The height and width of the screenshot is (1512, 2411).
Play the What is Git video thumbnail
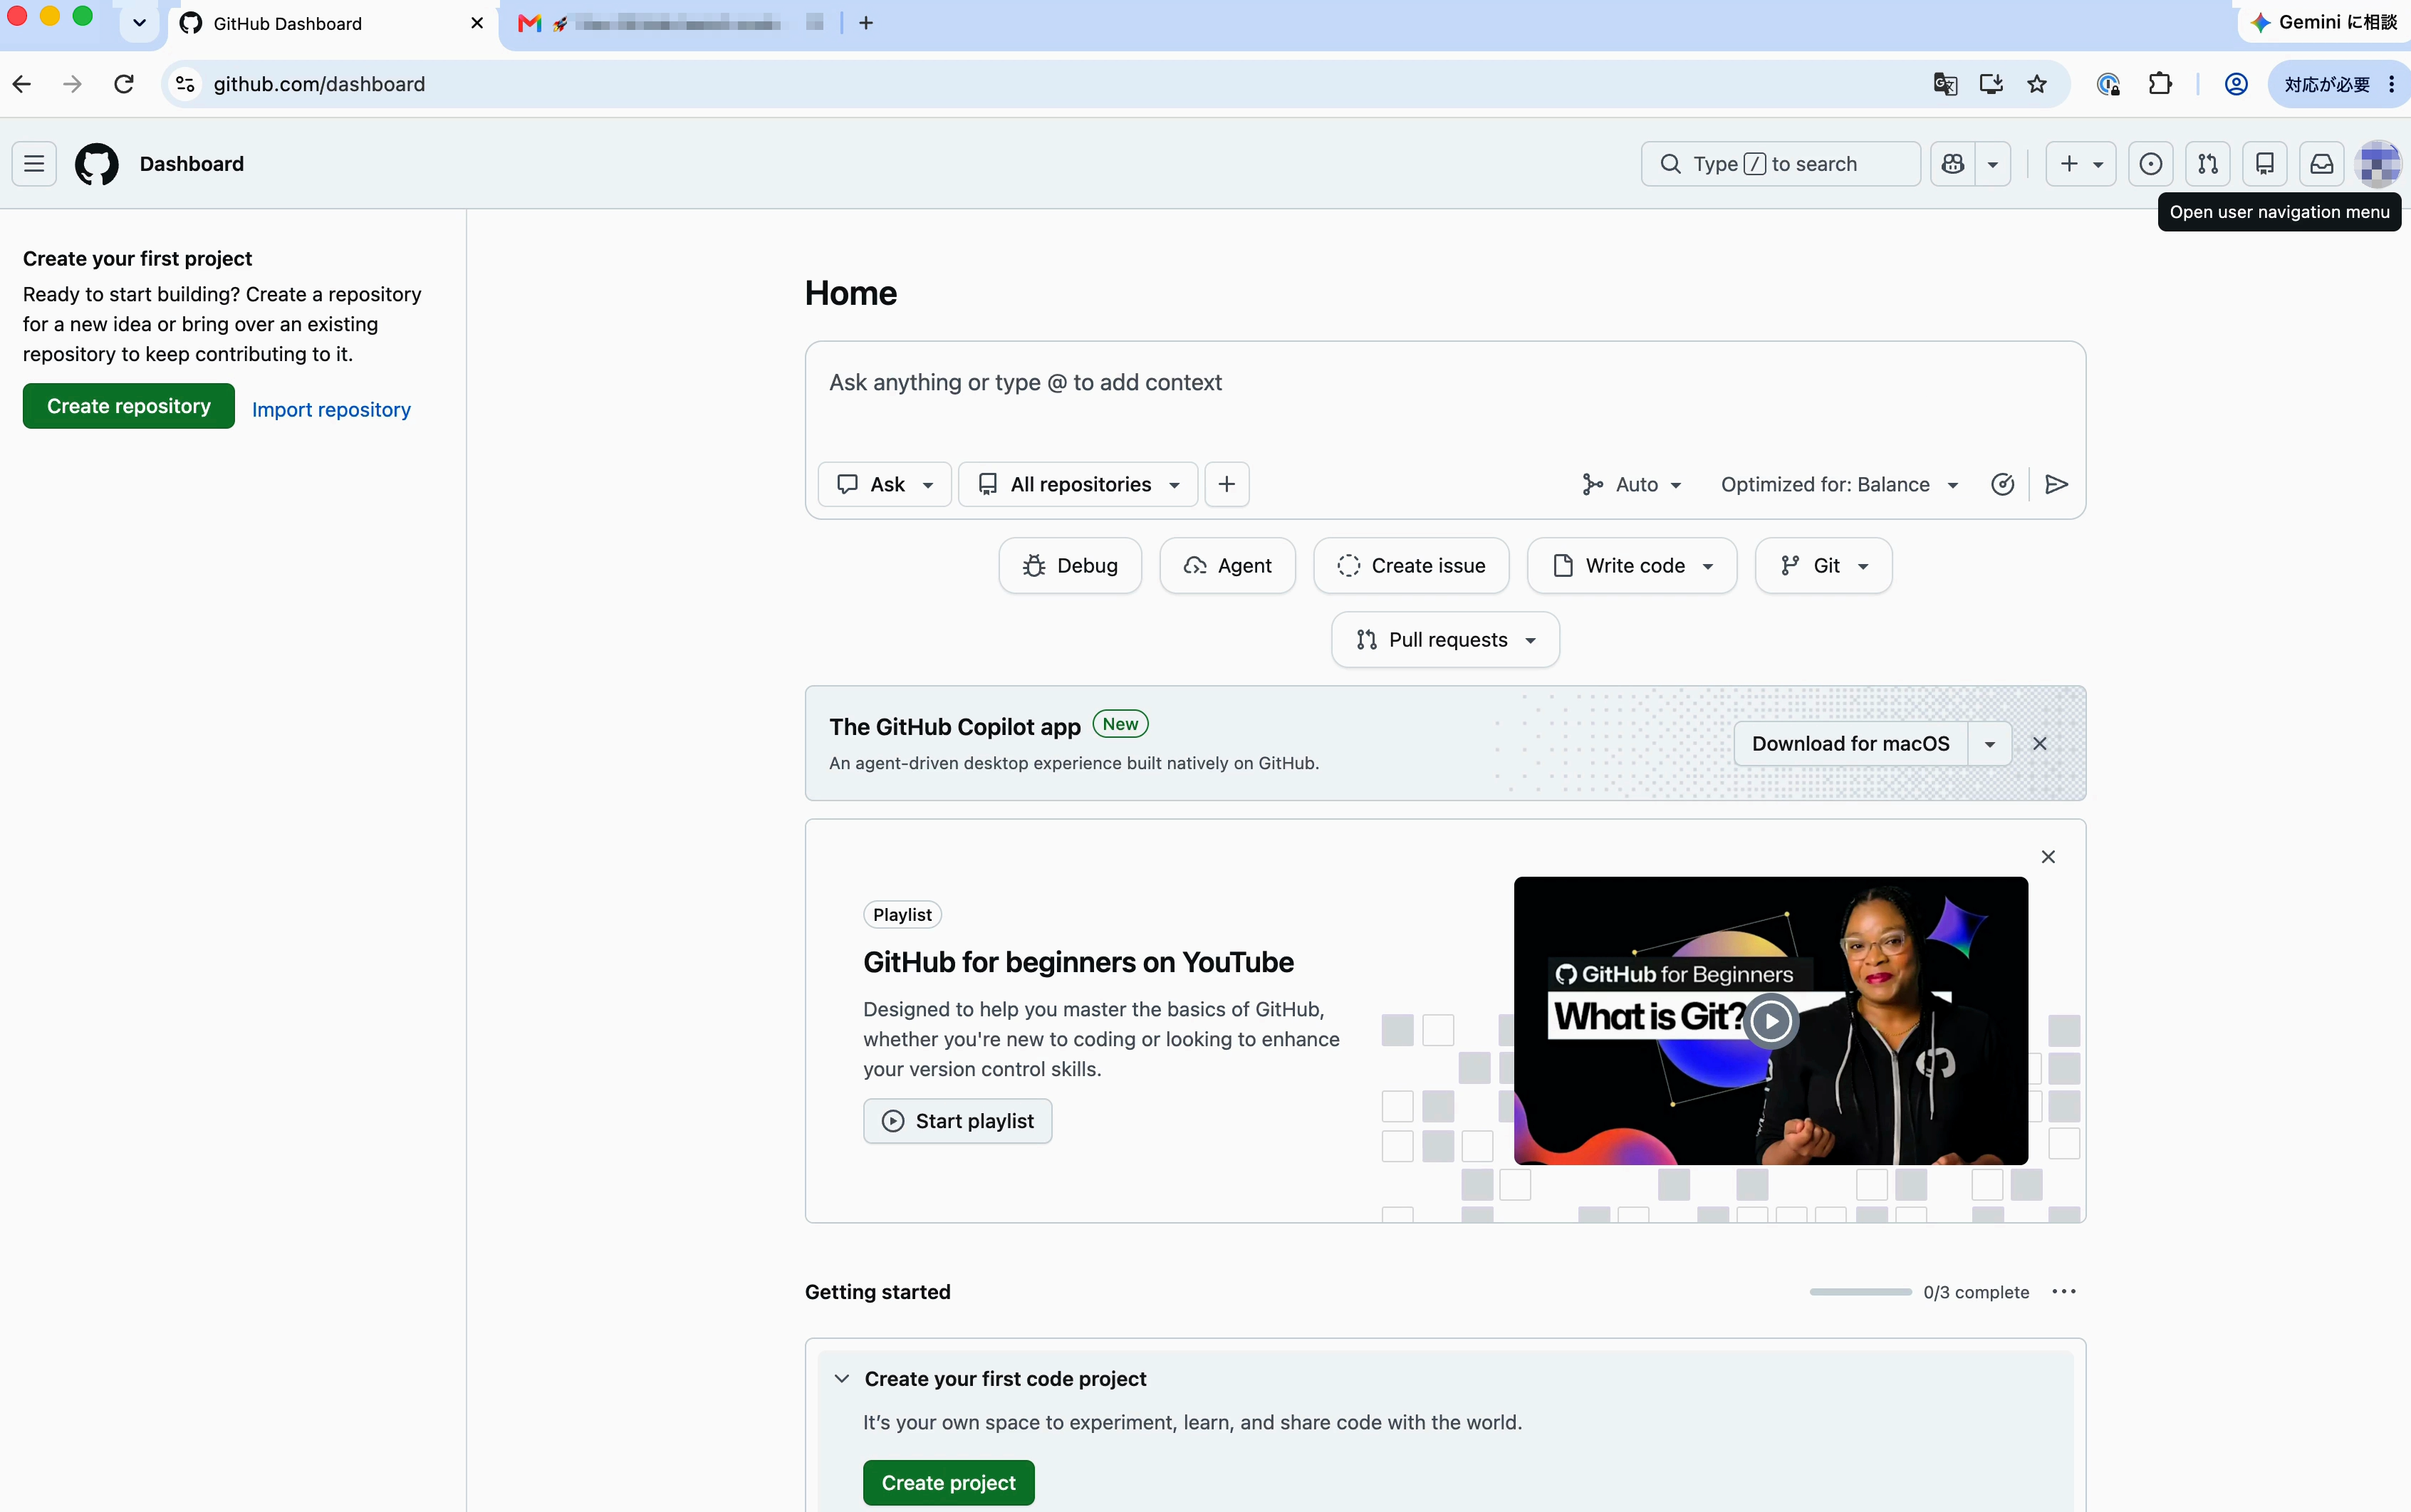coord(1771,1021)
